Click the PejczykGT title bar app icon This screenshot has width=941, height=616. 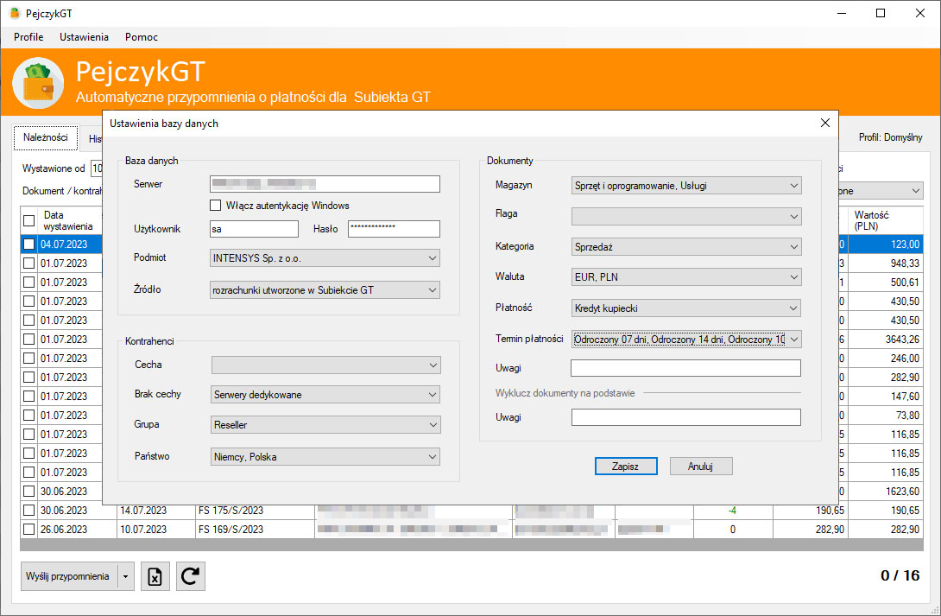[15, 13]
